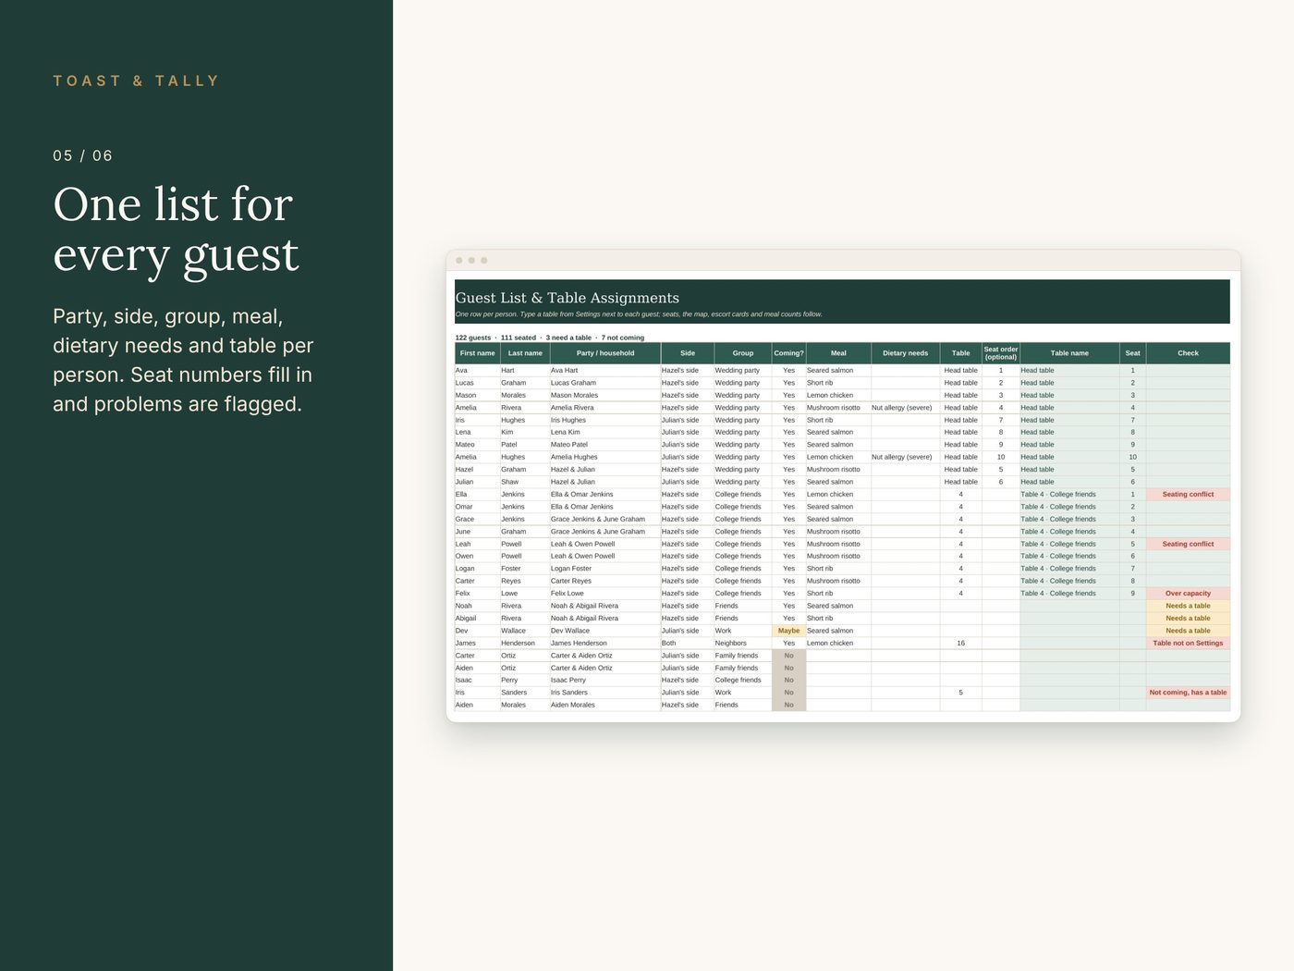This screenshot has width=1294, height=971.
Task: Click the "Meal" column header
Action: (838, 353)
